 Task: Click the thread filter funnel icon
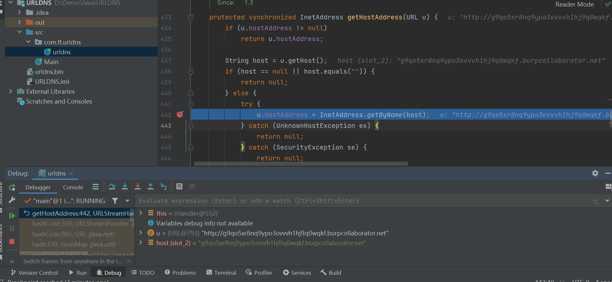[115, 200]
